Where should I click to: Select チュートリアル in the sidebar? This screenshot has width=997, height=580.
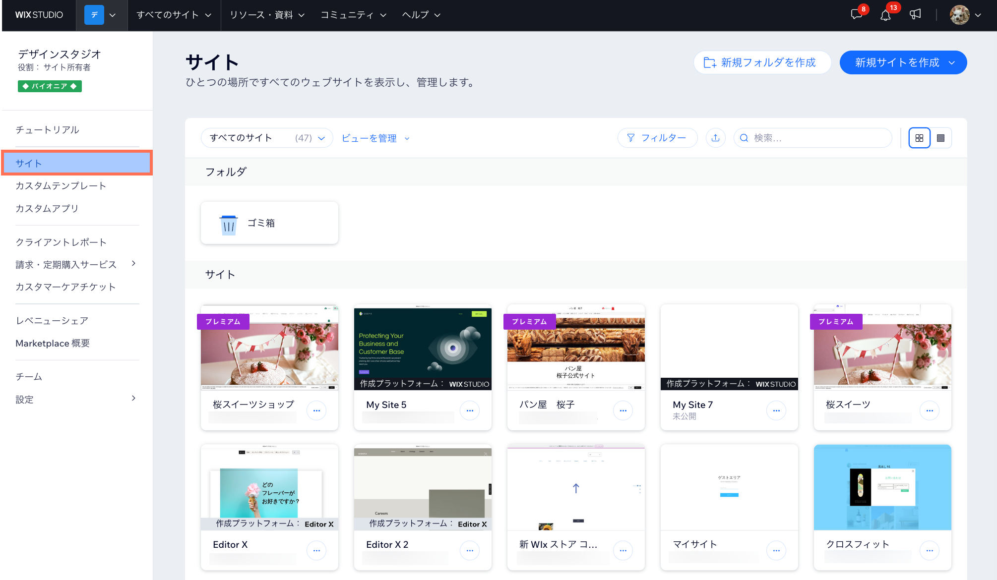tap(47, 130)
